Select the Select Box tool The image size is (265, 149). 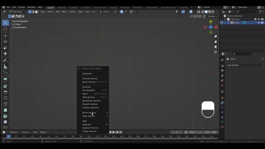coord(5,23)
